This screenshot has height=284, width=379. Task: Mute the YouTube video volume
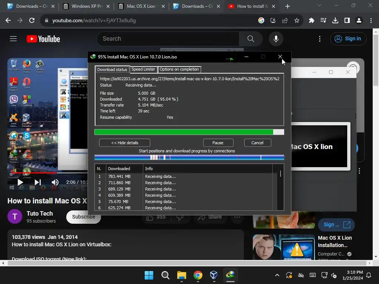point(55,182)
